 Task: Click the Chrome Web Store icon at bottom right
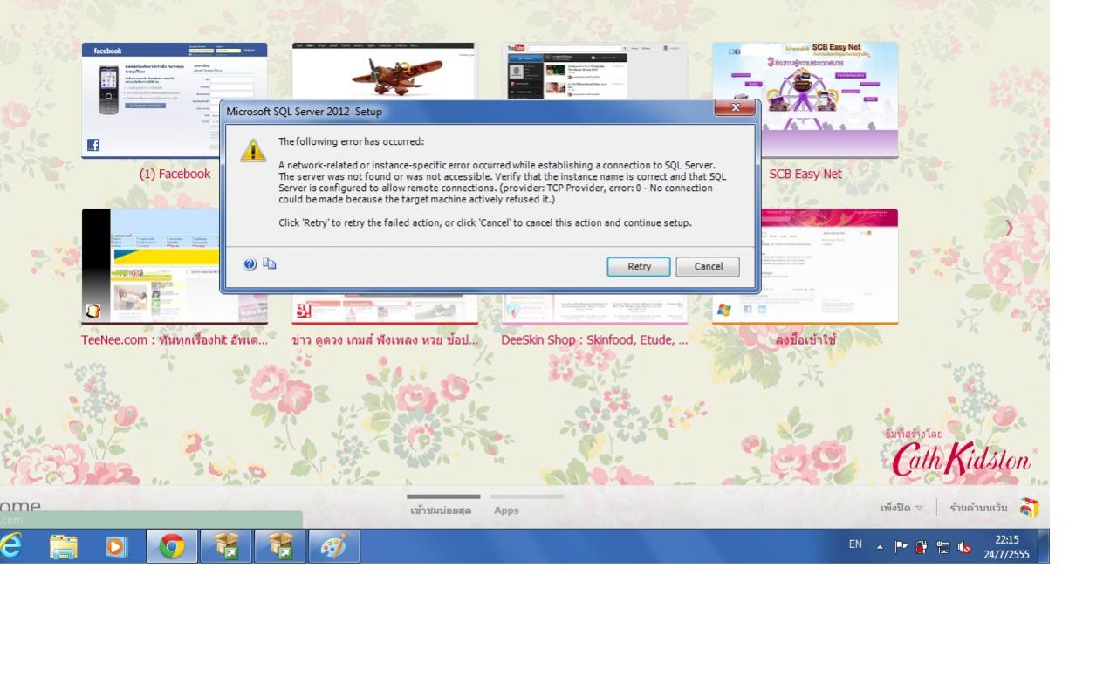coord(1029,508)
